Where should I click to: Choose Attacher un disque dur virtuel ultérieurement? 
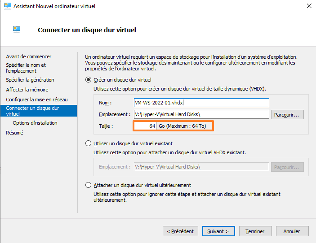tap(88, 185)
